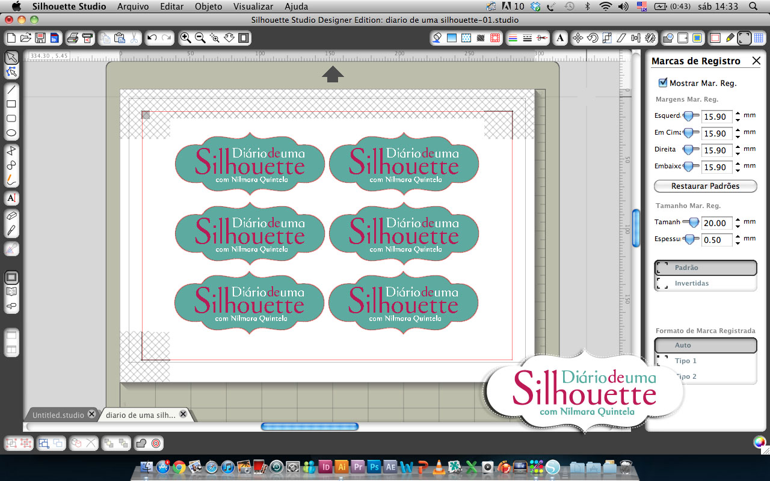The width and height of the screenshot is (770, 481).
Task: Open the Rotate panel
Action: click(x=593, y=38)
